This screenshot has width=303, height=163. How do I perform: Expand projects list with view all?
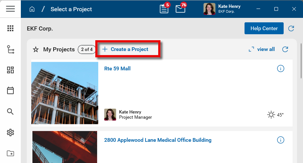262,49
